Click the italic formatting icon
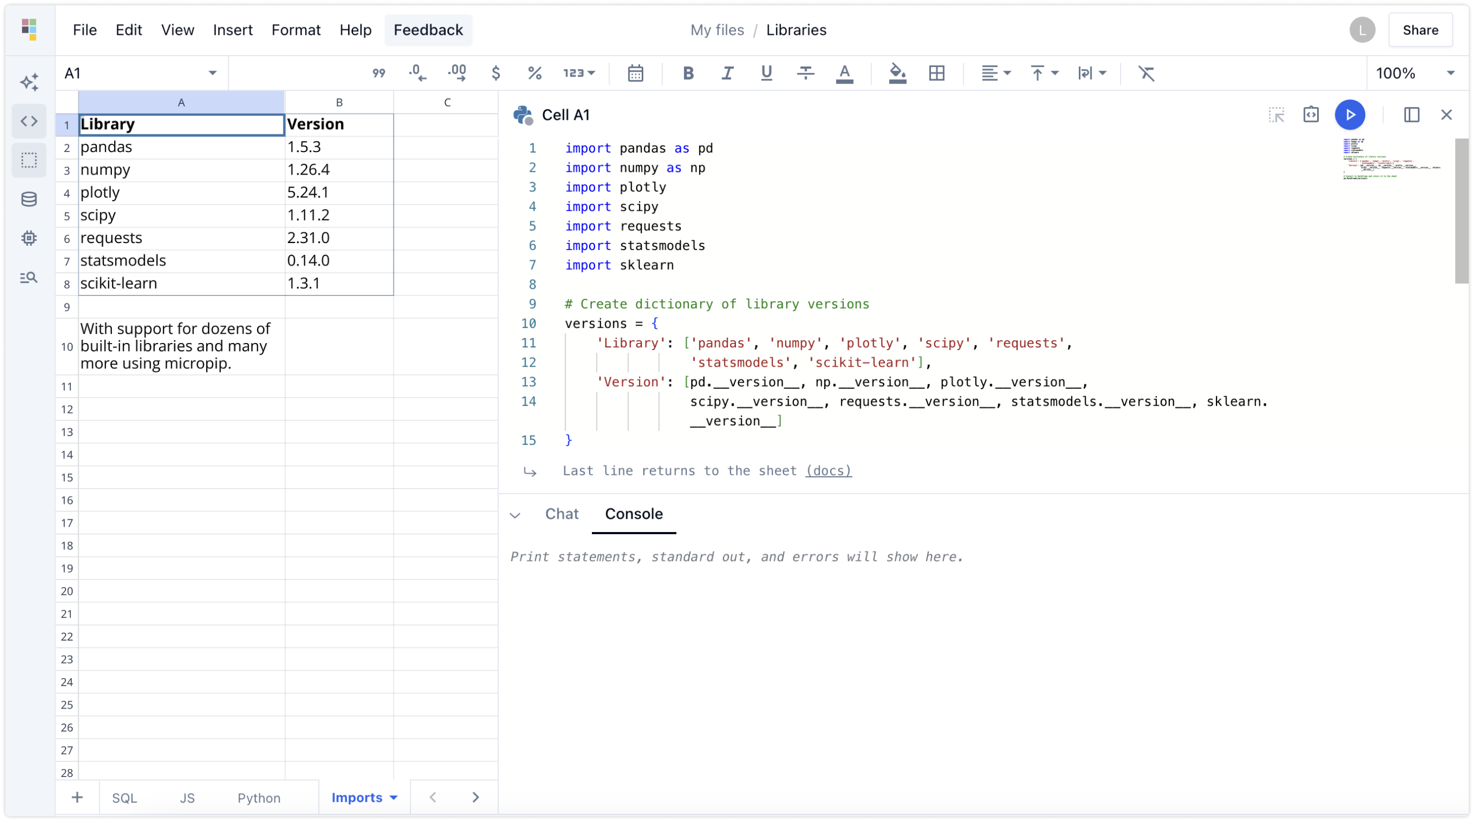 point(726,73)
